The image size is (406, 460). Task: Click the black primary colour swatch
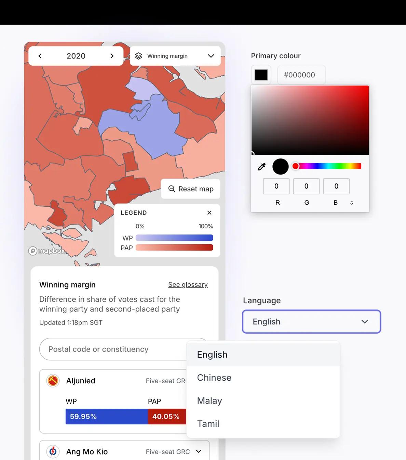click(x=261, y=75)
